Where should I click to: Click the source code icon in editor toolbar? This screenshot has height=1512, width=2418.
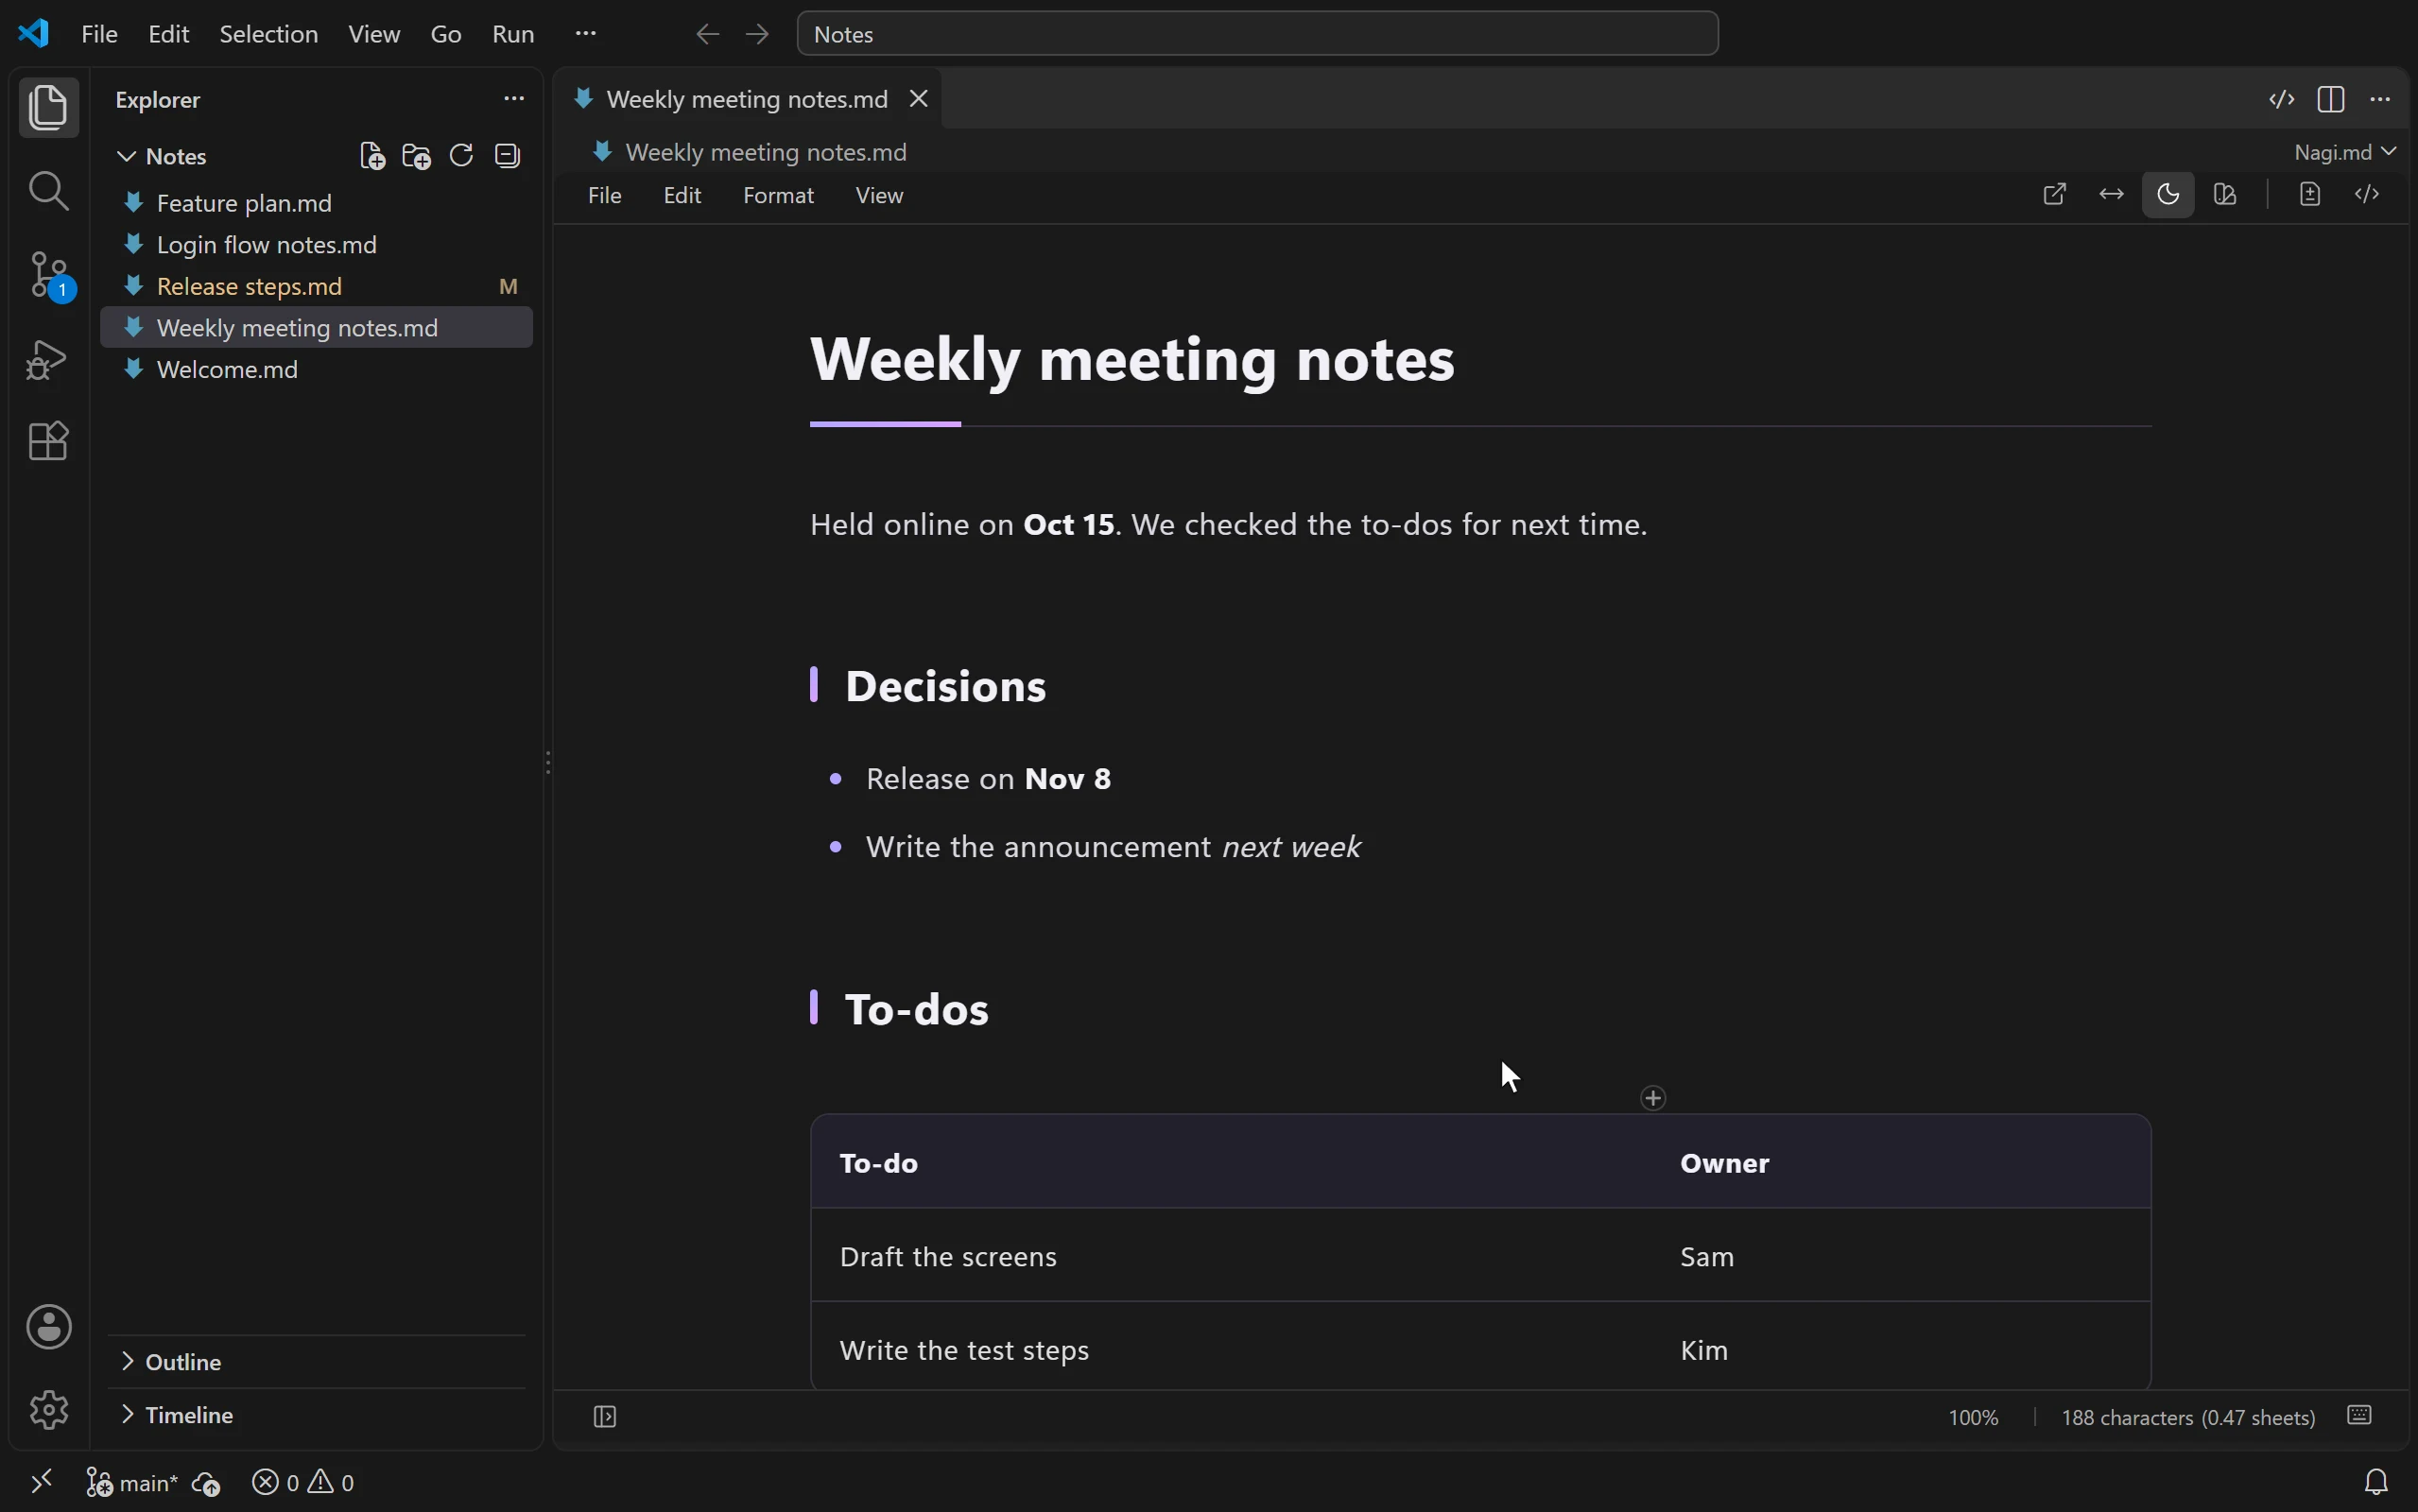pyautogui.click(x=2367, y=194)
